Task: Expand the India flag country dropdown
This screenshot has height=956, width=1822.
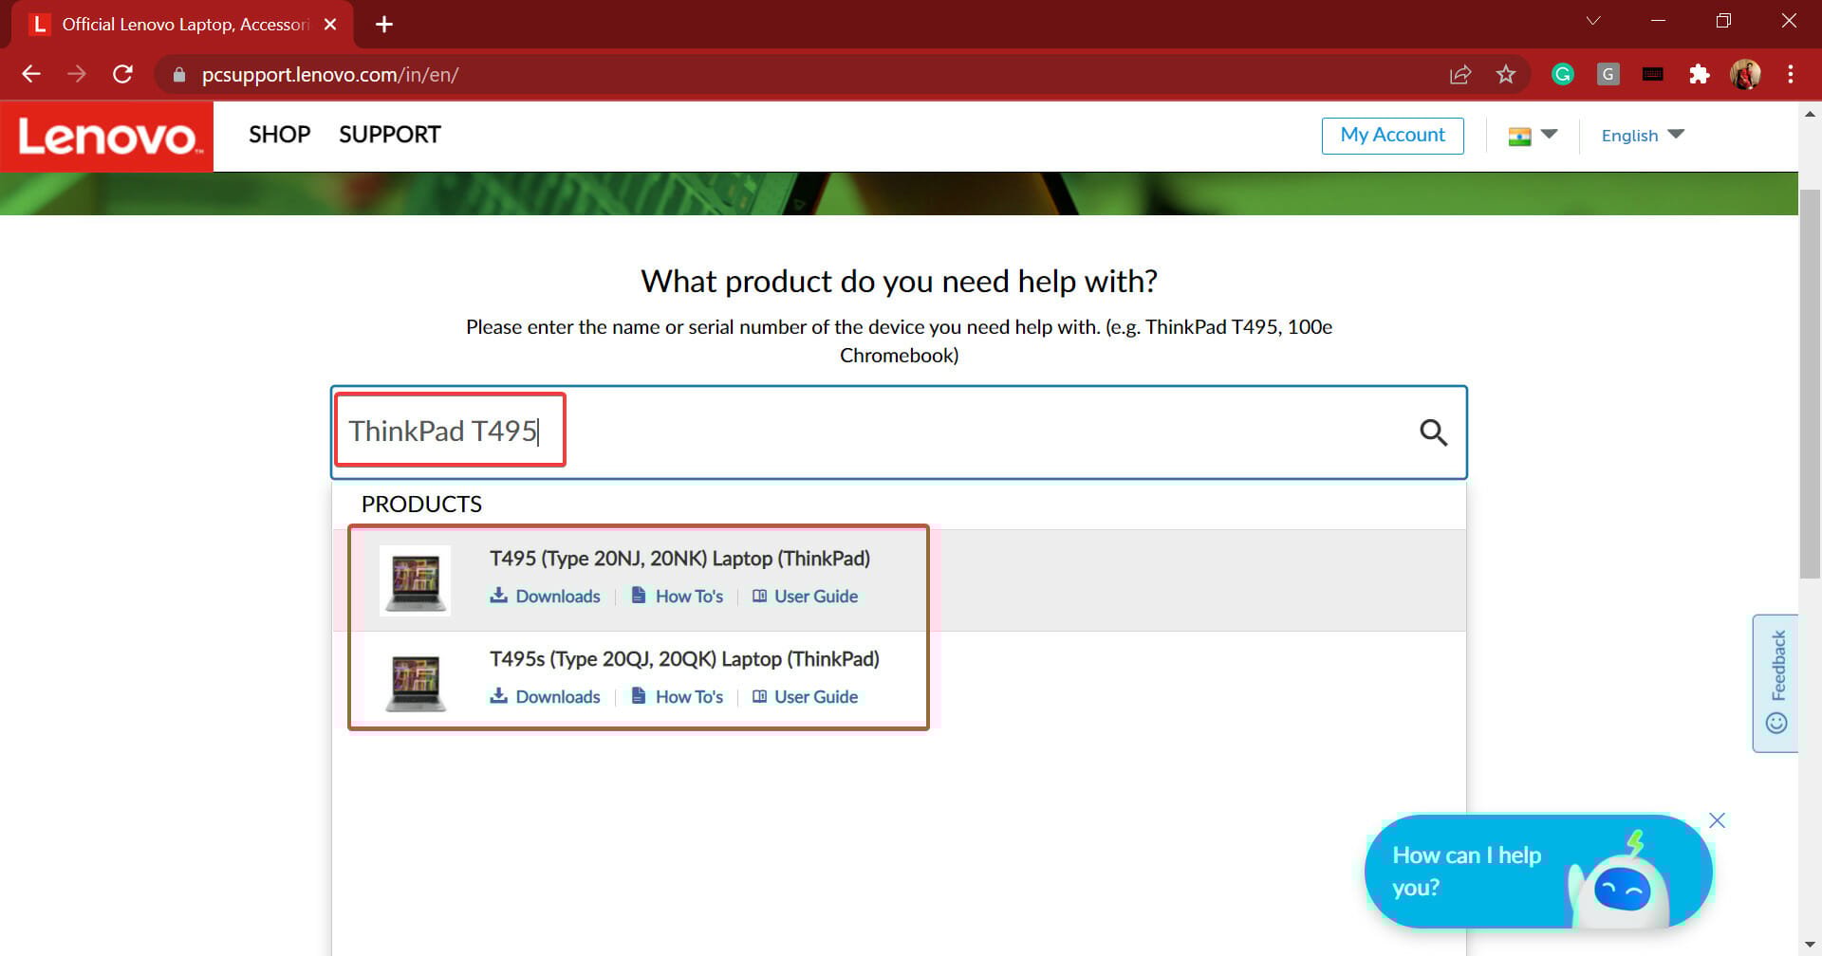Action: coord(1533,136)
